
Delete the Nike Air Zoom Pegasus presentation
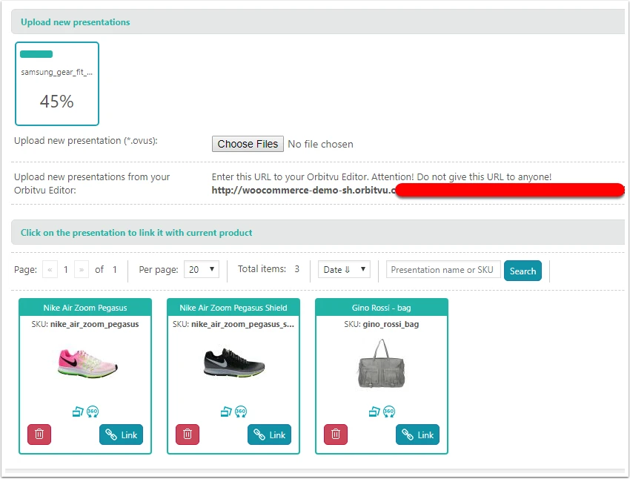pos(39,435)
